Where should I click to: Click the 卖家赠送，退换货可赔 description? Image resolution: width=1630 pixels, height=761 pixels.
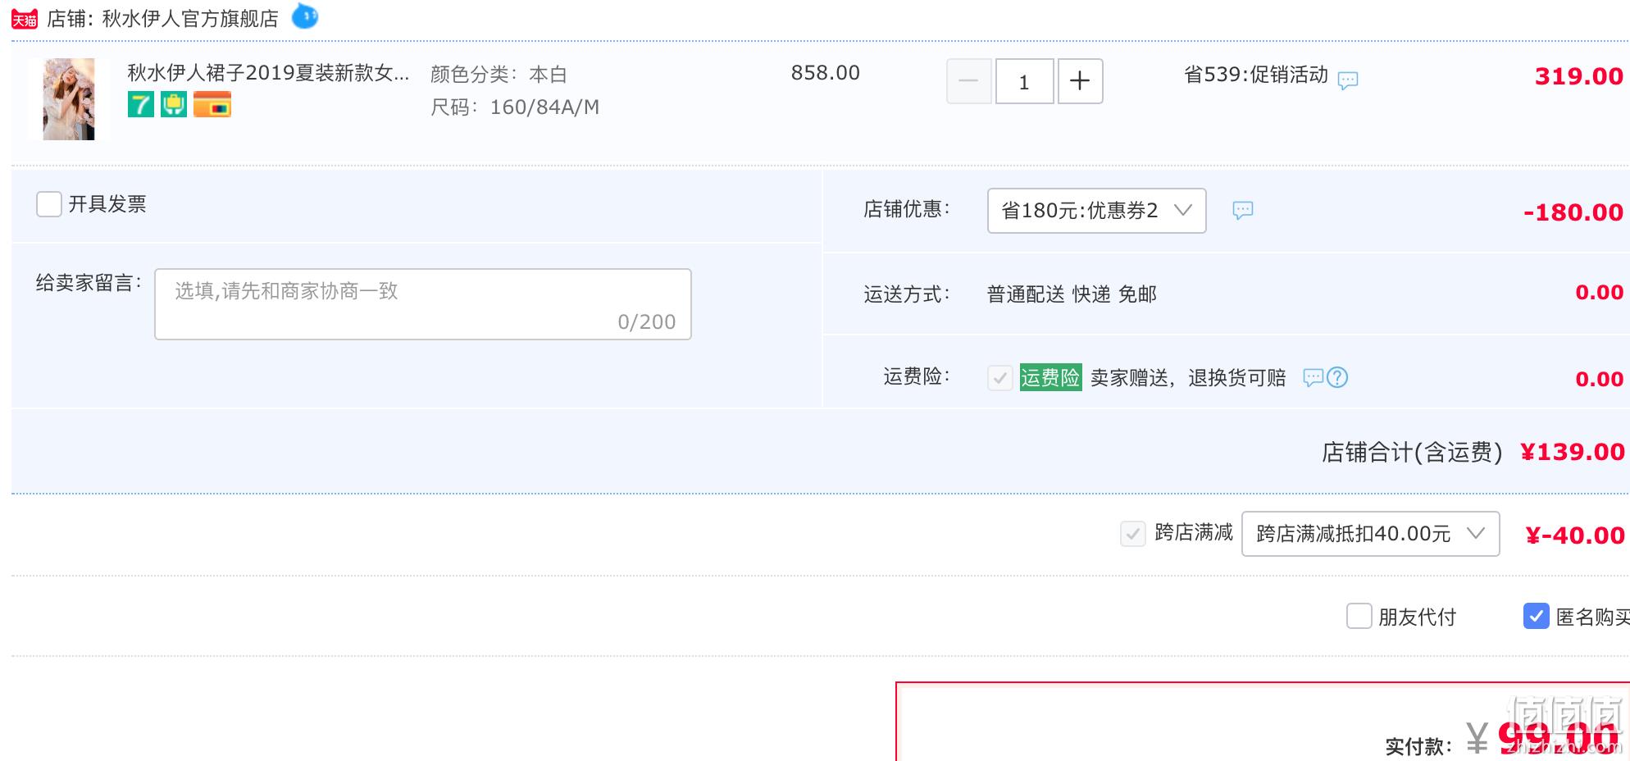coord(1188,377)
